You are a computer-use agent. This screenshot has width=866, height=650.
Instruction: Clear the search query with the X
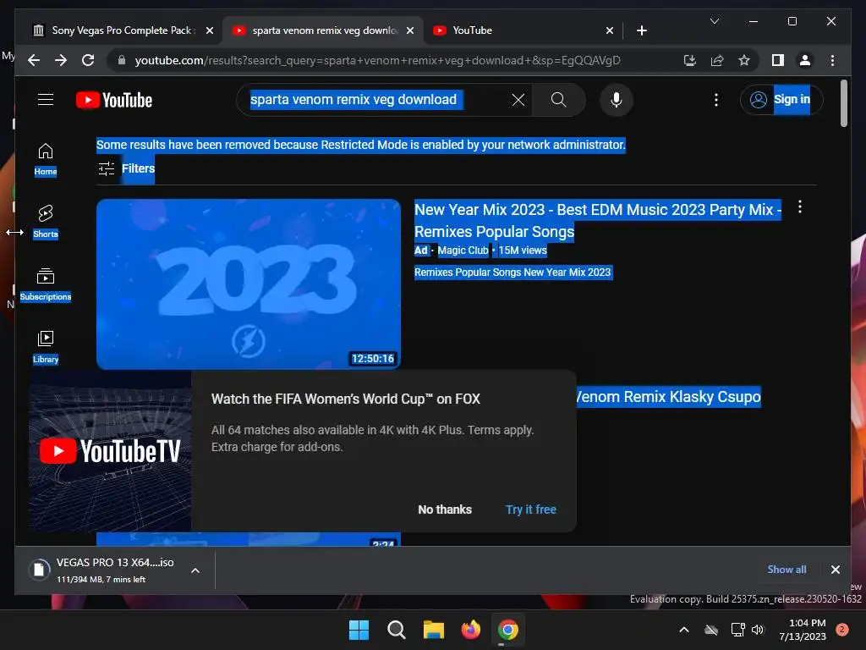(518, 100)
